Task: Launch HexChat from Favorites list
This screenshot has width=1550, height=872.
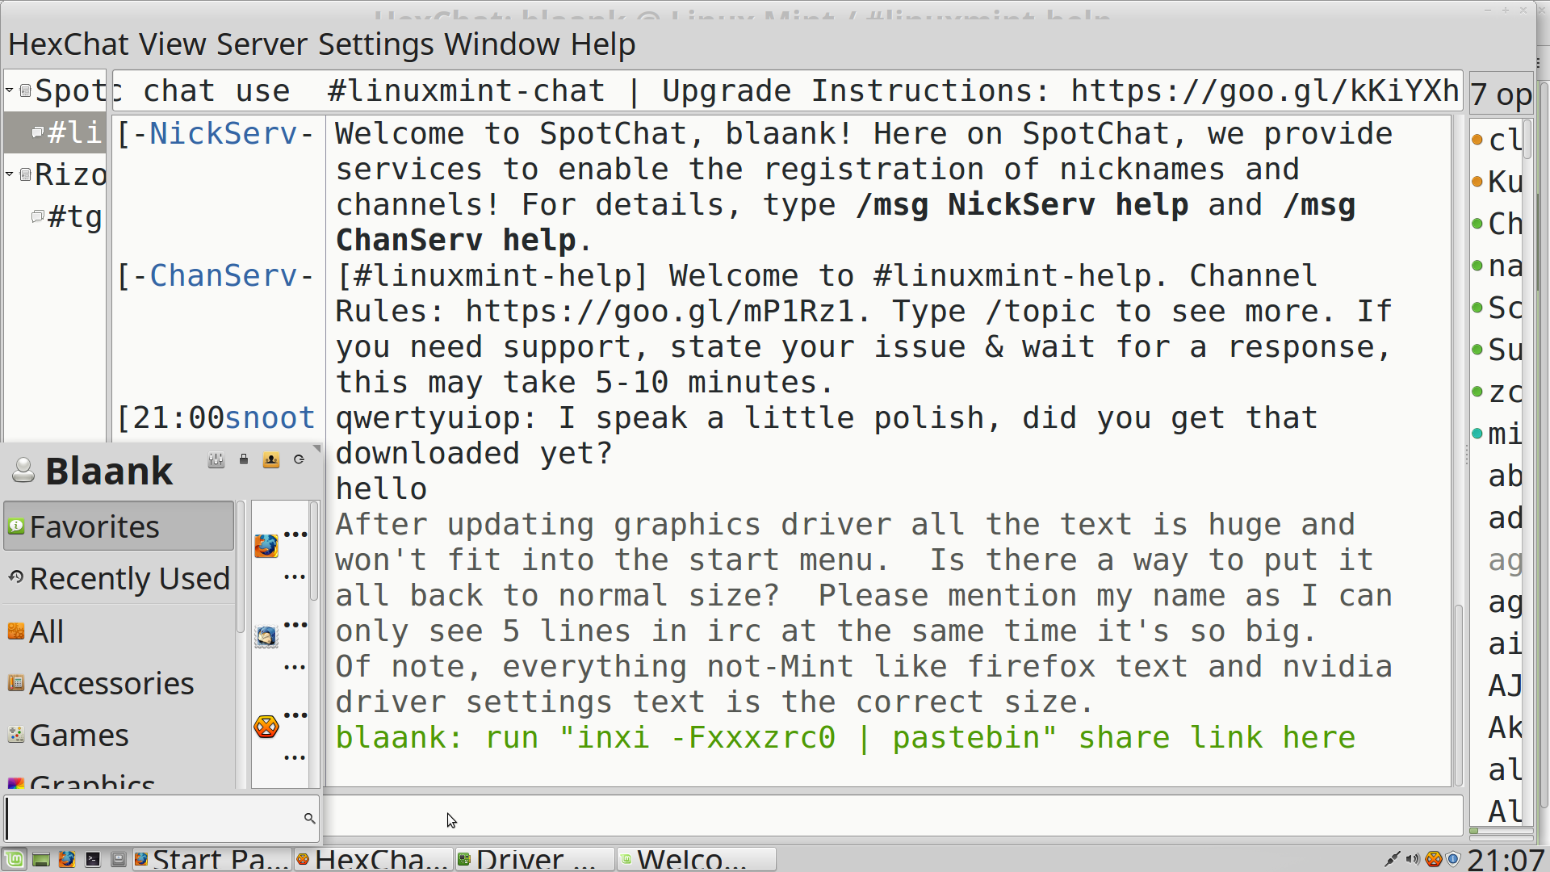Action: [x=266, y=727]
